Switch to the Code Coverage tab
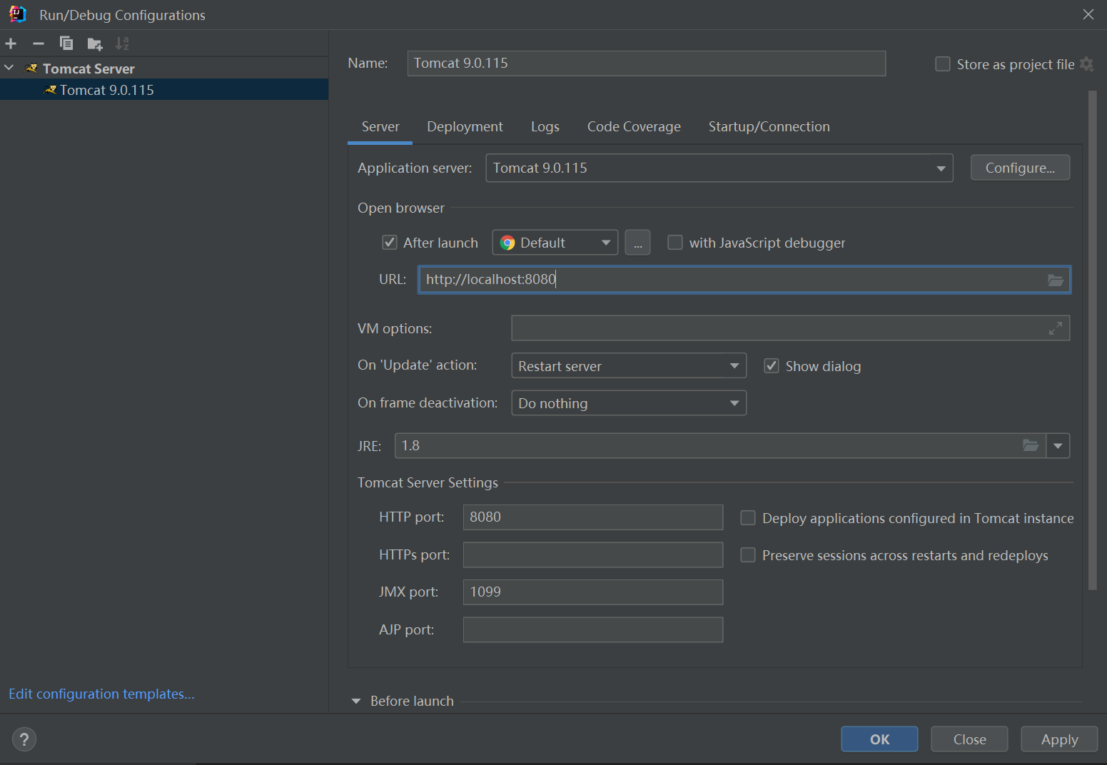Image resolution: width=1107 pixels, height=765 pixels. (x=634, y=127)
